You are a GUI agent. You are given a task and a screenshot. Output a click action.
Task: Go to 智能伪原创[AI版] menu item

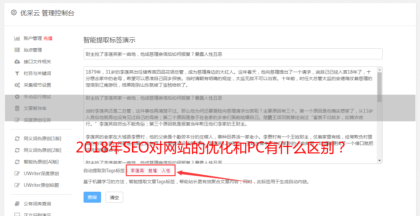tap(41, 162)
